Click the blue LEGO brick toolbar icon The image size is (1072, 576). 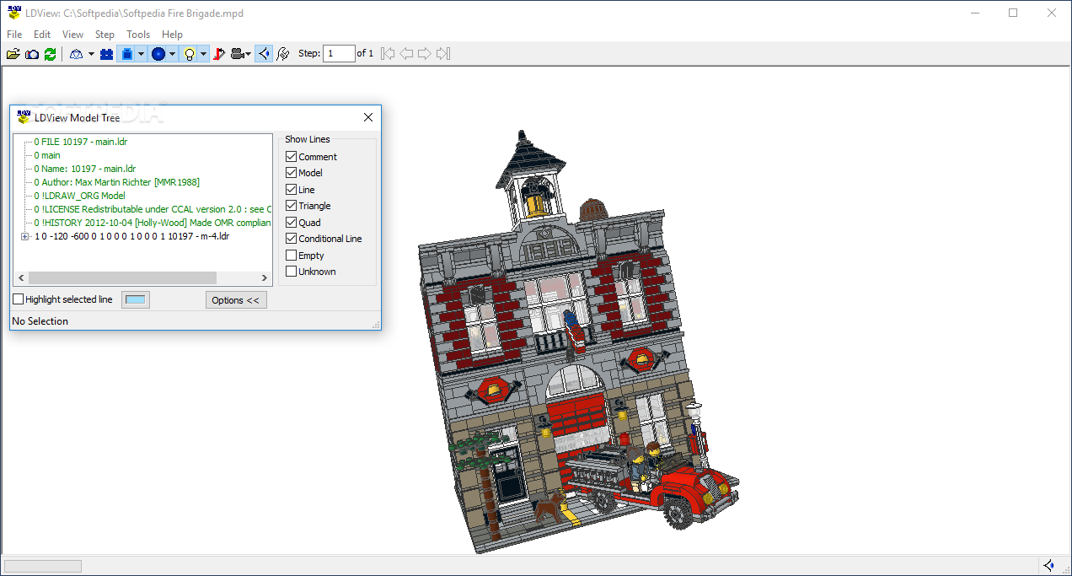click(106, 54)
